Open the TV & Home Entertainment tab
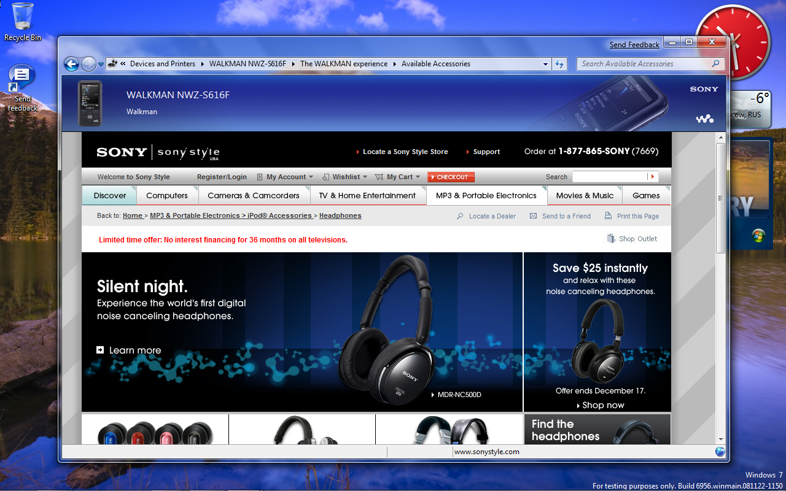Screen dimensions: 786x491 [x=367, y=195]
